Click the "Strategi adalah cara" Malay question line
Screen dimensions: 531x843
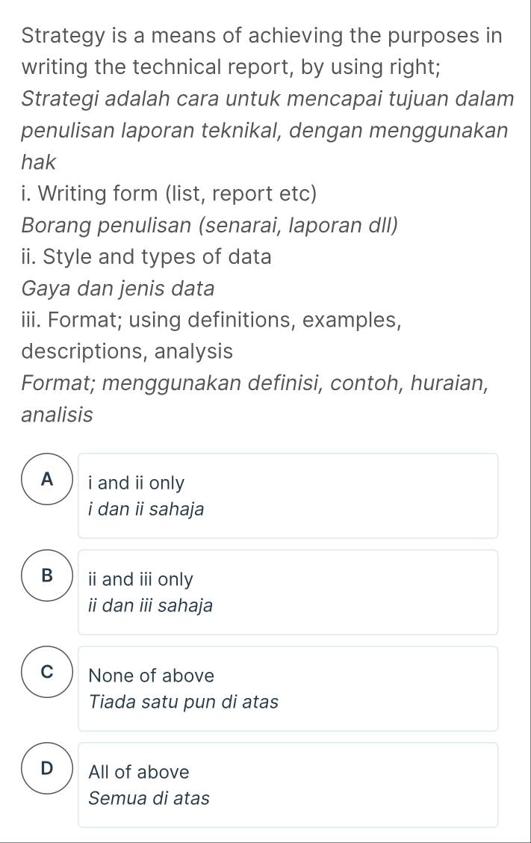(267, 99)
